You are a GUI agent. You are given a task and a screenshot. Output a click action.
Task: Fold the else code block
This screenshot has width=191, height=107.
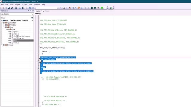38,69
